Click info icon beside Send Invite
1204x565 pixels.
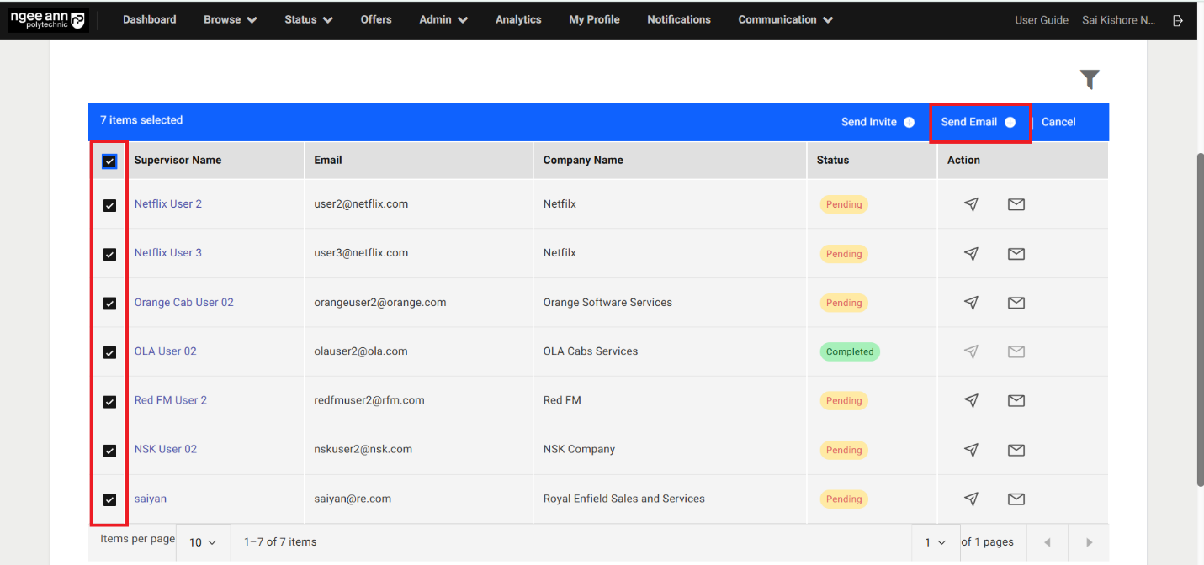(x=909, y=123)
